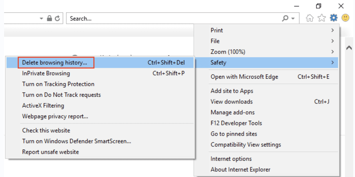
Task: Click the gear Tools icon
Action: tap(333, 18)
